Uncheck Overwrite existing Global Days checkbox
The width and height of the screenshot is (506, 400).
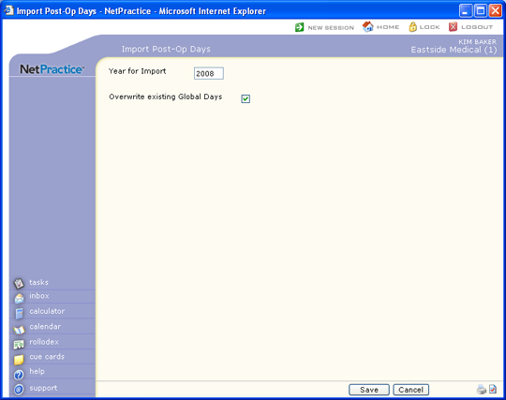pos(246,98)
